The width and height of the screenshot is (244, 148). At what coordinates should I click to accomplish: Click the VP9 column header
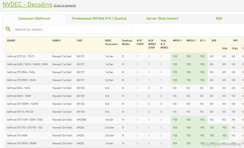click(x=235, y=41)
